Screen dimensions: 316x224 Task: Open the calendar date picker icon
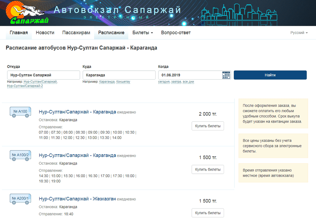[226, 75]
